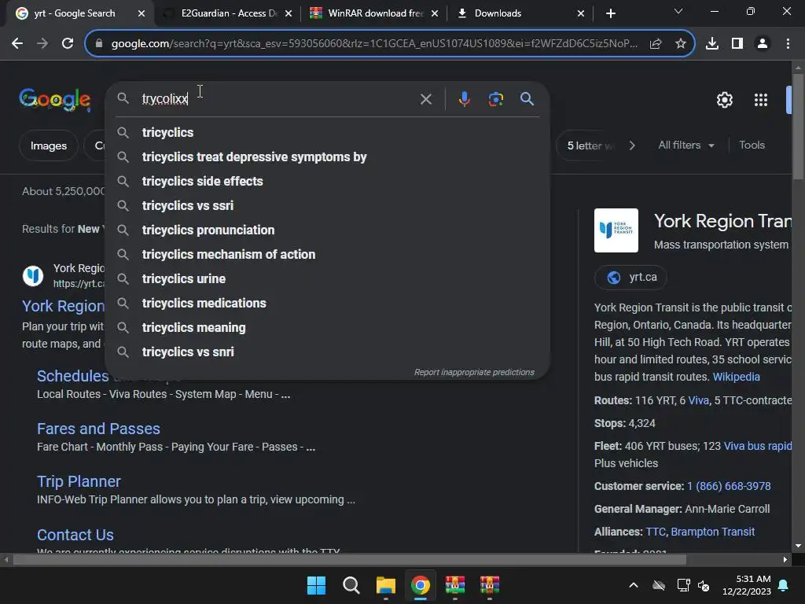Show more filter chips with right arrow
Image resolution: width=805 pixels, height=604 pixels.
coord(632,145)
